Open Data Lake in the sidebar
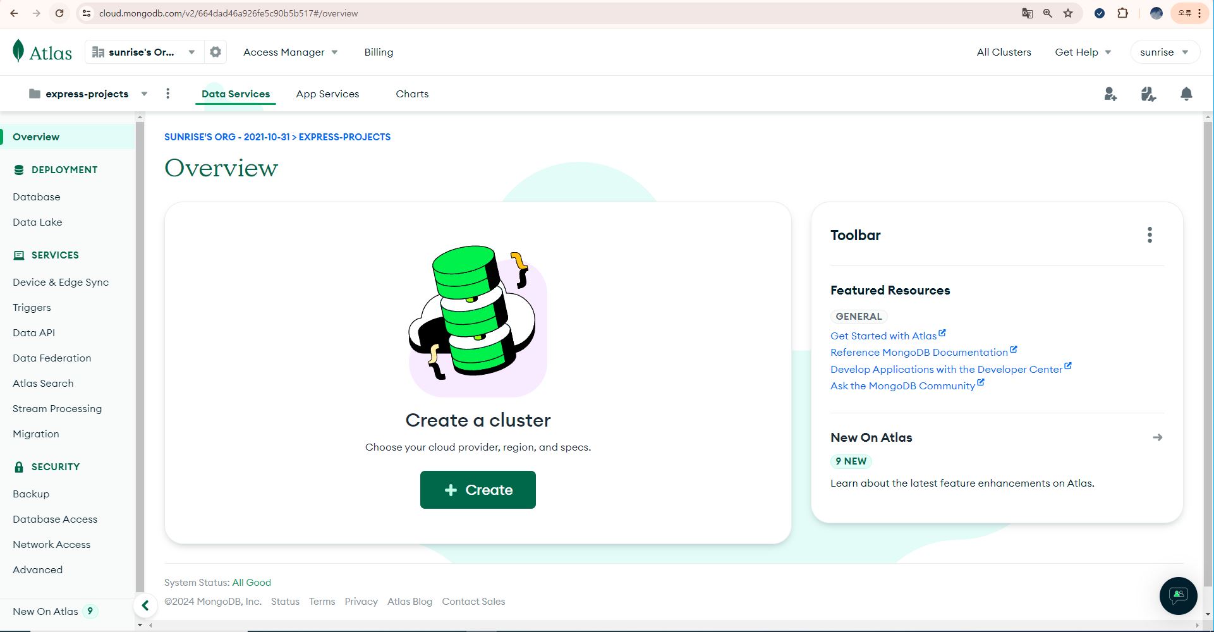This screenshot has height=632, width=1214. coord(37,222)
